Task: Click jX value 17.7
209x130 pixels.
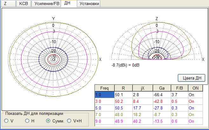Action: (x=143, y=108)
